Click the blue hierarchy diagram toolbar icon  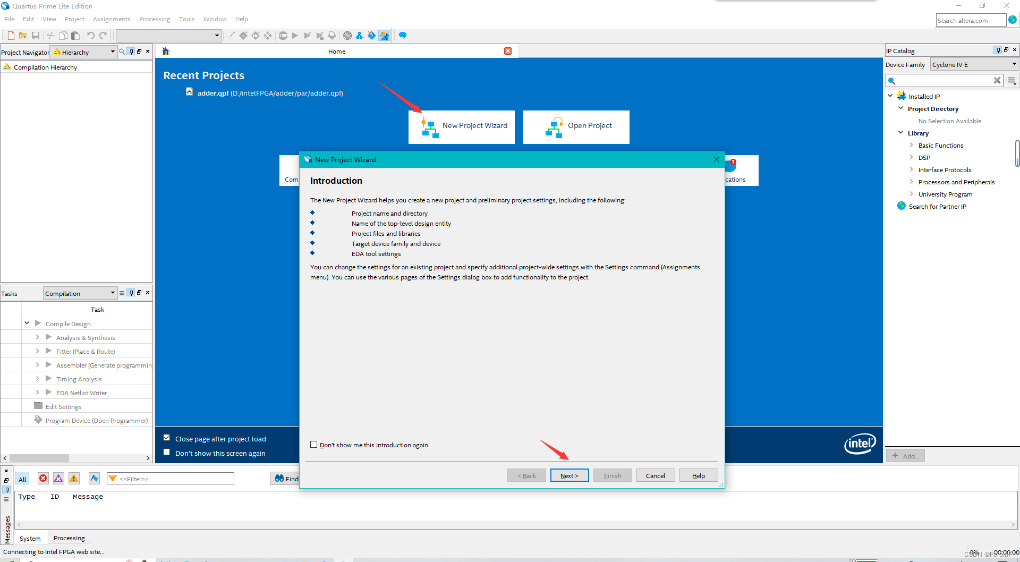pyautogui.click(x=360, y=36)
